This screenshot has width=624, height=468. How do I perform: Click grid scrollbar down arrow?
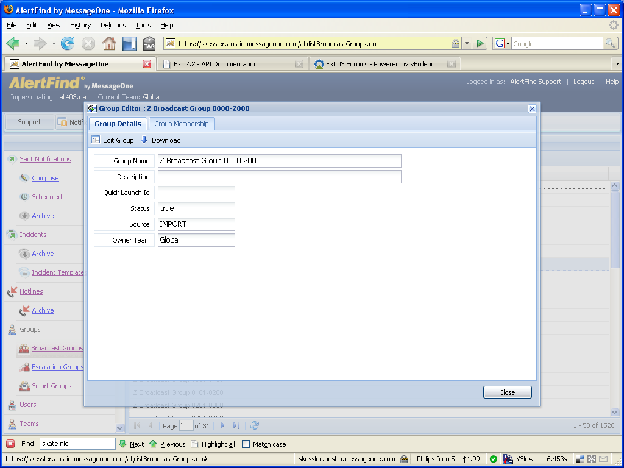coord(614,413)
